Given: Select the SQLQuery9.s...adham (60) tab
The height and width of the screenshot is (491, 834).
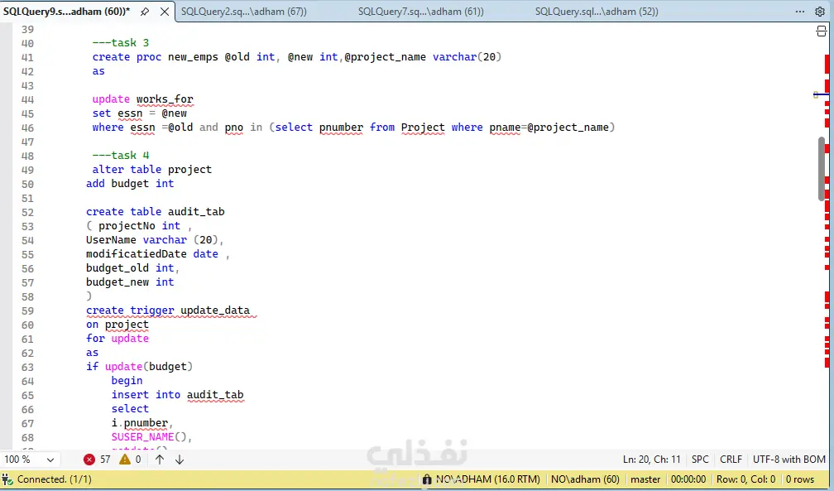Looking at the screenshot, I should point(66,12).
